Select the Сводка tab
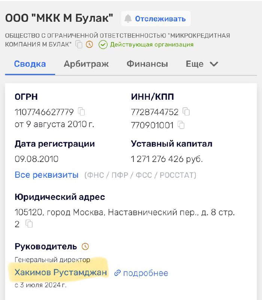262x300 pixels. point(30,64)
